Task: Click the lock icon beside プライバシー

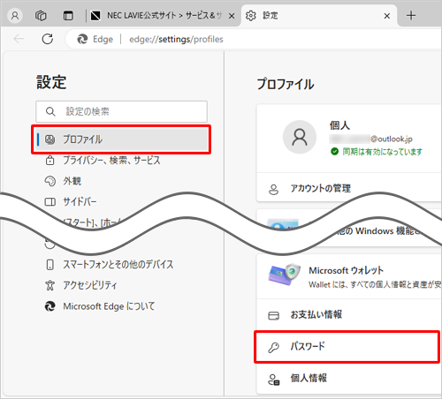Action: coord(50,161)
